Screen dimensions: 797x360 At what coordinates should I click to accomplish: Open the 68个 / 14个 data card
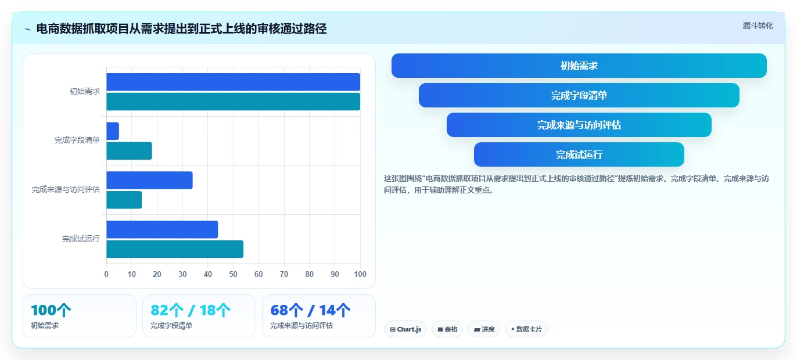(x=319, y=316)
